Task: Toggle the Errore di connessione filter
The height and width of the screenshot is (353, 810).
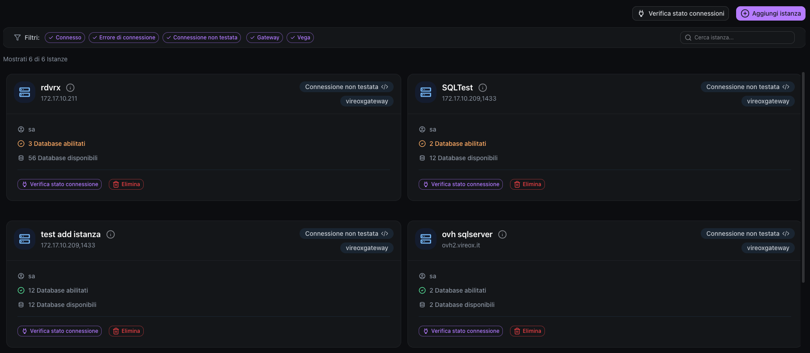Action: coord(124,38)
